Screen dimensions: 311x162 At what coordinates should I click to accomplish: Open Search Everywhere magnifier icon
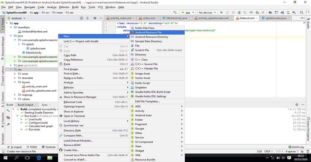tap(301, 12)
